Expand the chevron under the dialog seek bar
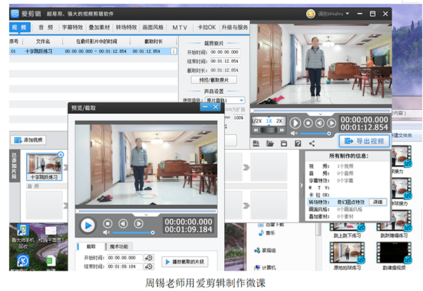Image resolution: width=423 pixels, height=291 pixels. pos(146,215)
